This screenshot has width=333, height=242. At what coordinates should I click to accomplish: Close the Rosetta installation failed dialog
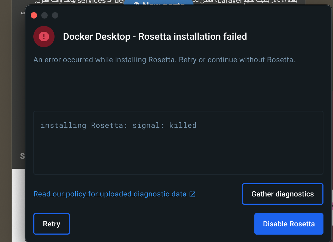click(x=34, y=15)
